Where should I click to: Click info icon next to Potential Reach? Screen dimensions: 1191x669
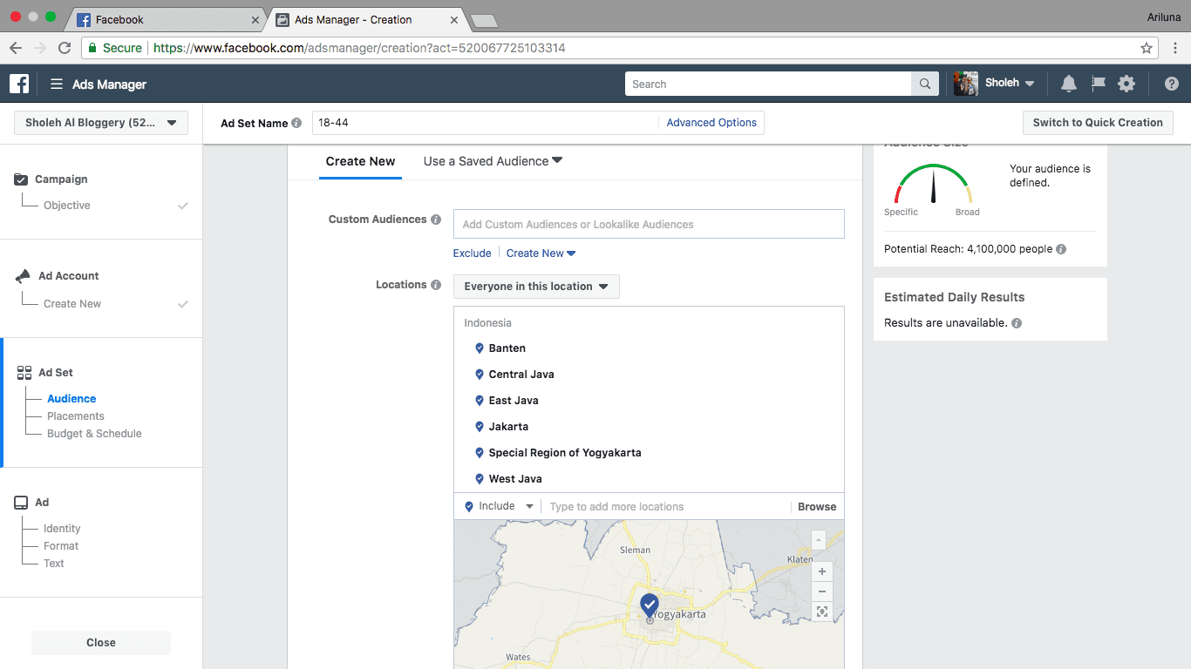1061,249
